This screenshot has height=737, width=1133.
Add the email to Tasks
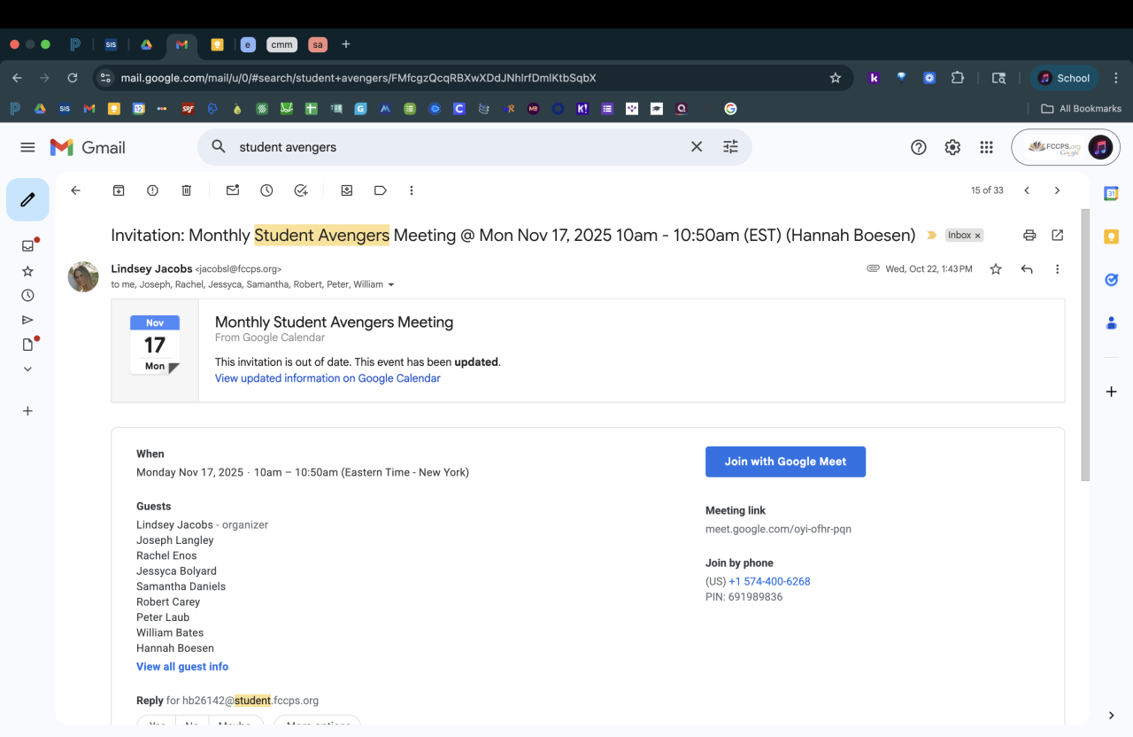pos(301,190)
